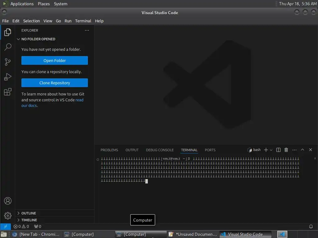Open the Applications menu in top panel

coord(18,4)
